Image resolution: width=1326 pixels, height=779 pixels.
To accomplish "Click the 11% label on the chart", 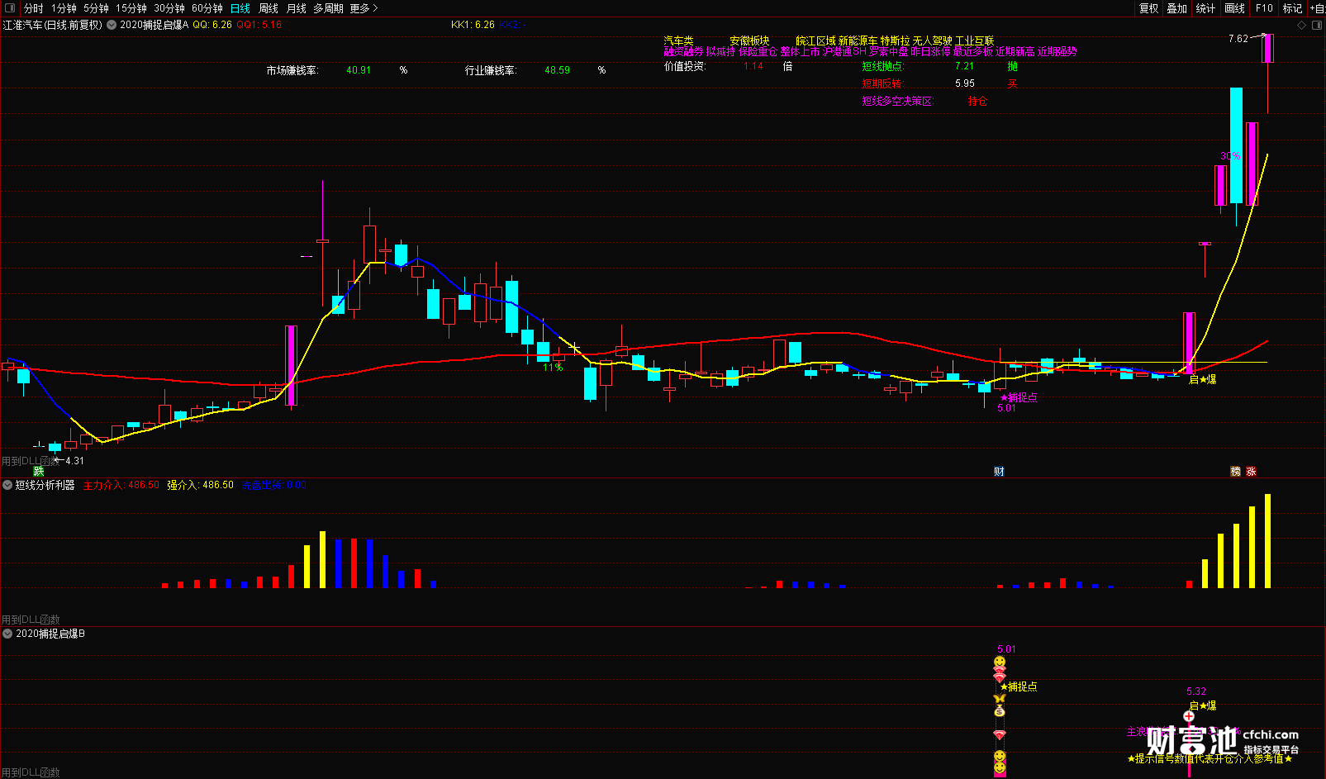I will [553, 368].
